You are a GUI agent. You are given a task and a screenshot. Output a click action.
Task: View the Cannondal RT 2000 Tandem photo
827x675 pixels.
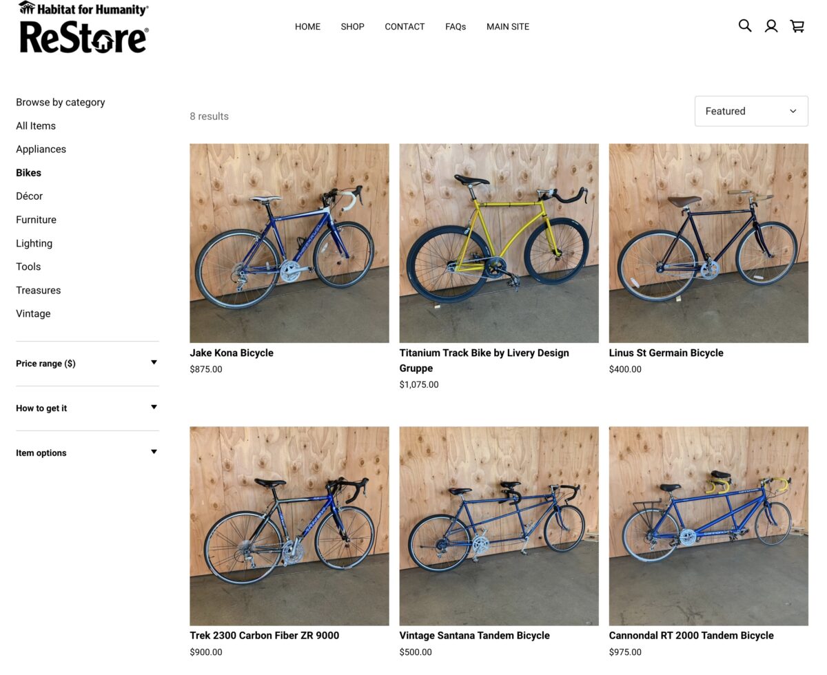[x=708, y=526]
